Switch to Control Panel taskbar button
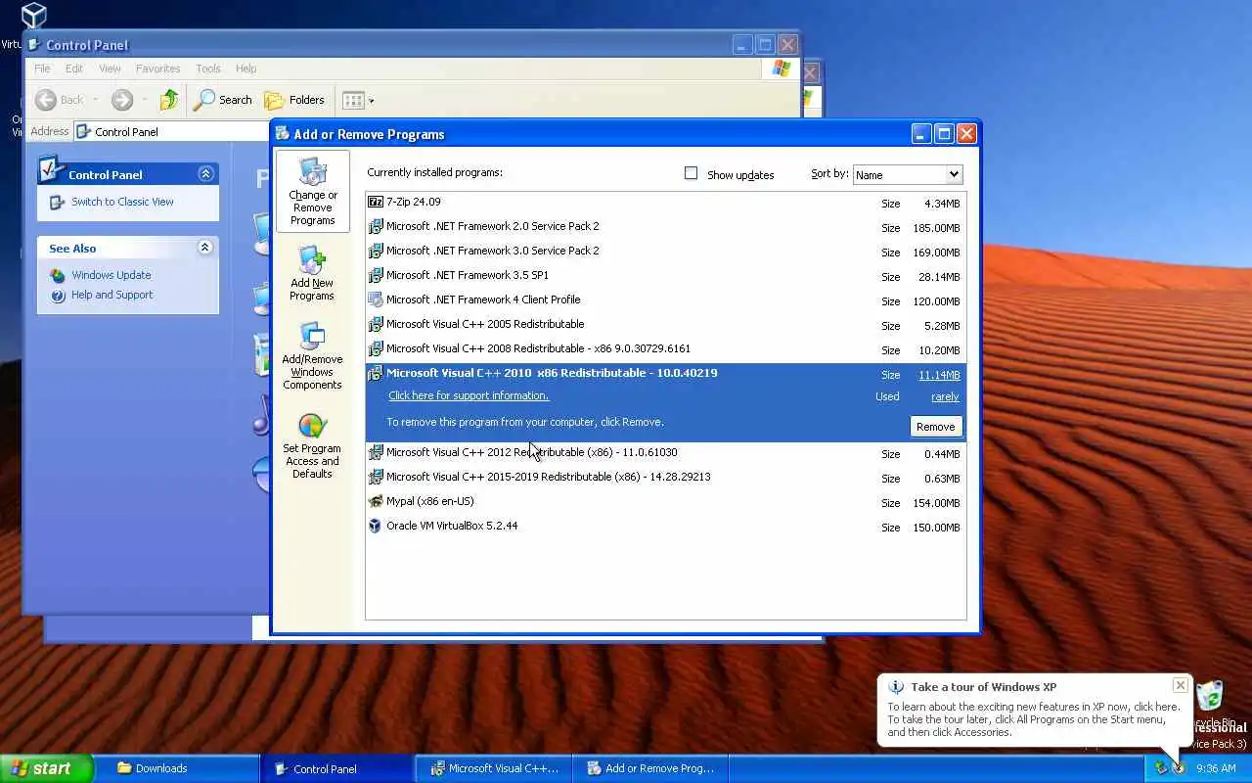The height and width of the screenshot is (783, 1252). 337,768
